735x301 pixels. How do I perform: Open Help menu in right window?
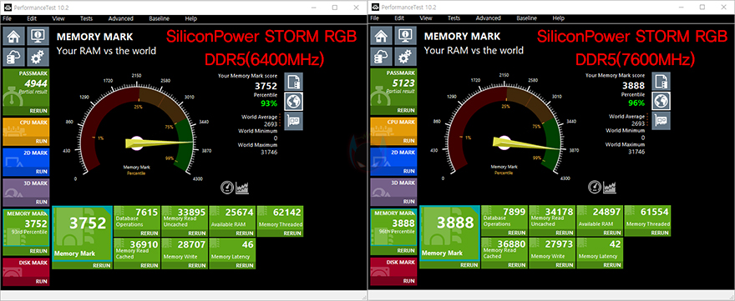(558, 18)
